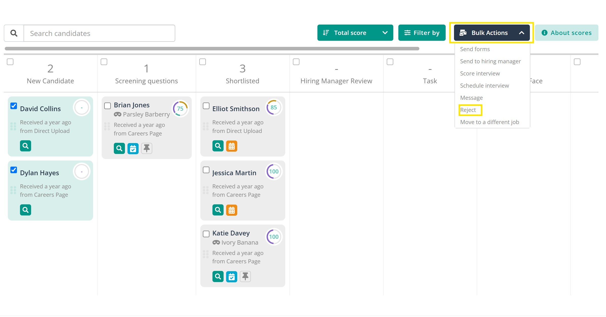Click the sliders icon in Filter by button

click(407, 33)
